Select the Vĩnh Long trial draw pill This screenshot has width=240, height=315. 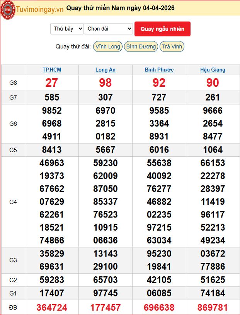108,47
